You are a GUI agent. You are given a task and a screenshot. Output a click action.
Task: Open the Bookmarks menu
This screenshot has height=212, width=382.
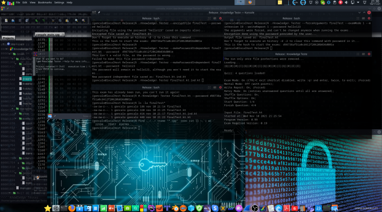coord(45,2)
